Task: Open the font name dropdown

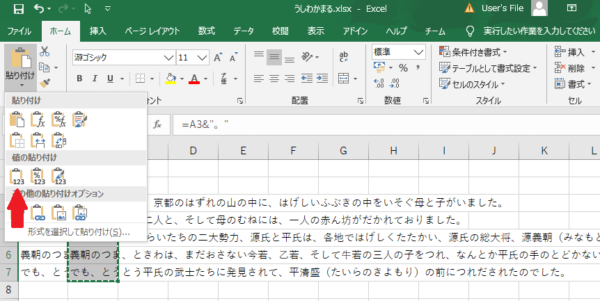Action: coord(168,57)
